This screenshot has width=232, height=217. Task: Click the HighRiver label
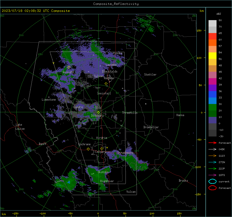107,181
